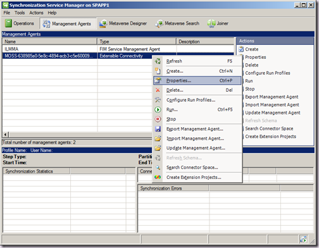
Task: Click Properties link in Actions pane
Action: pos(256,57)
